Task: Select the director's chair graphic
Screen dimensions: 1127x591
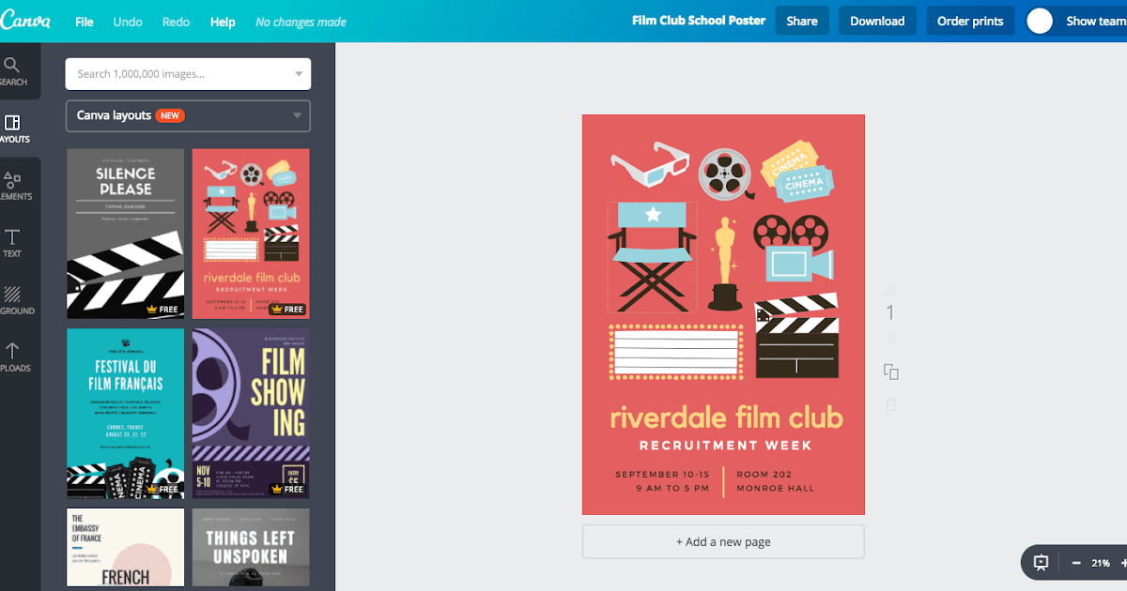Action: pyautogui.click(x=654, y=256)
